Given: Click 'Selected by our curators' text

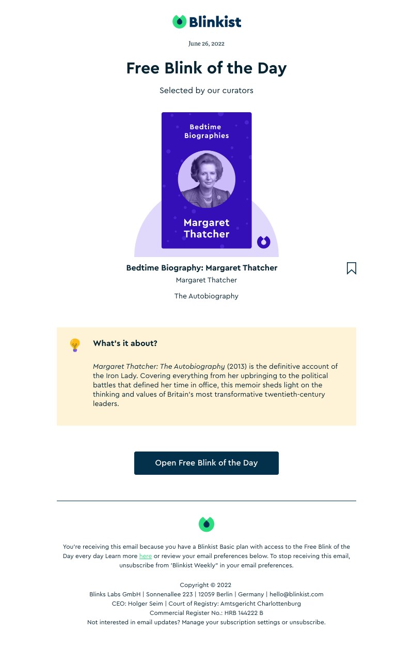Looking at the screenshot, I should [x=206, y=91].
